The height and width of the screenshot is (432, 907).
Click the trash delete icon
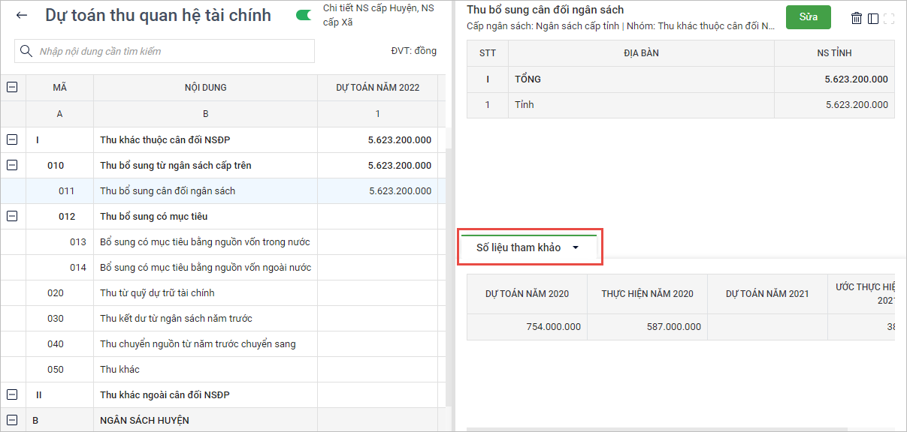(857, 18)
